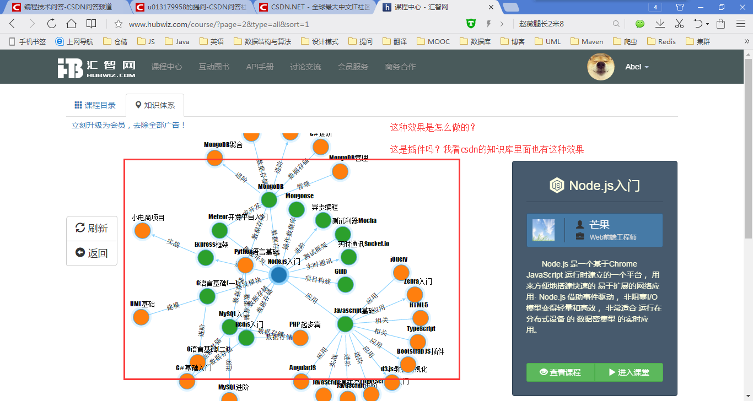Image resolution: width=753 pixels, height=401 pixels.
Task: Open the JS bookmark folder
Action: click(x=146, y=41)
